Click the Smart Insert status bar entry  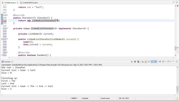[x=105, y=98]
